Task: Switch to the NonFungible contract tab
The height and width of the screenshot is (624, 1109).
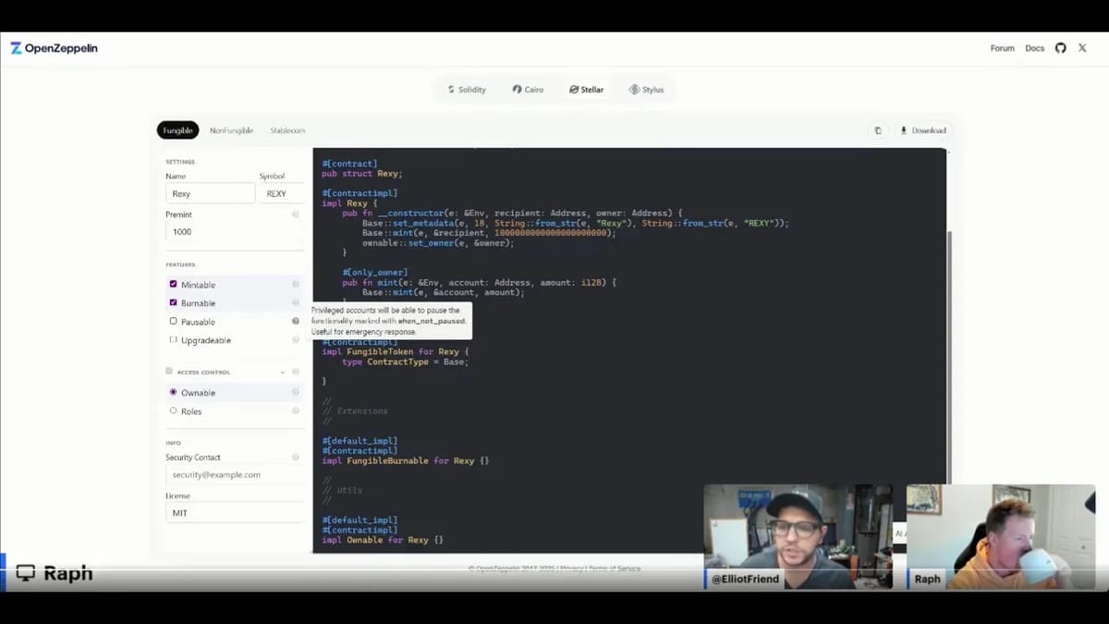Action: (x=231, y=130)
